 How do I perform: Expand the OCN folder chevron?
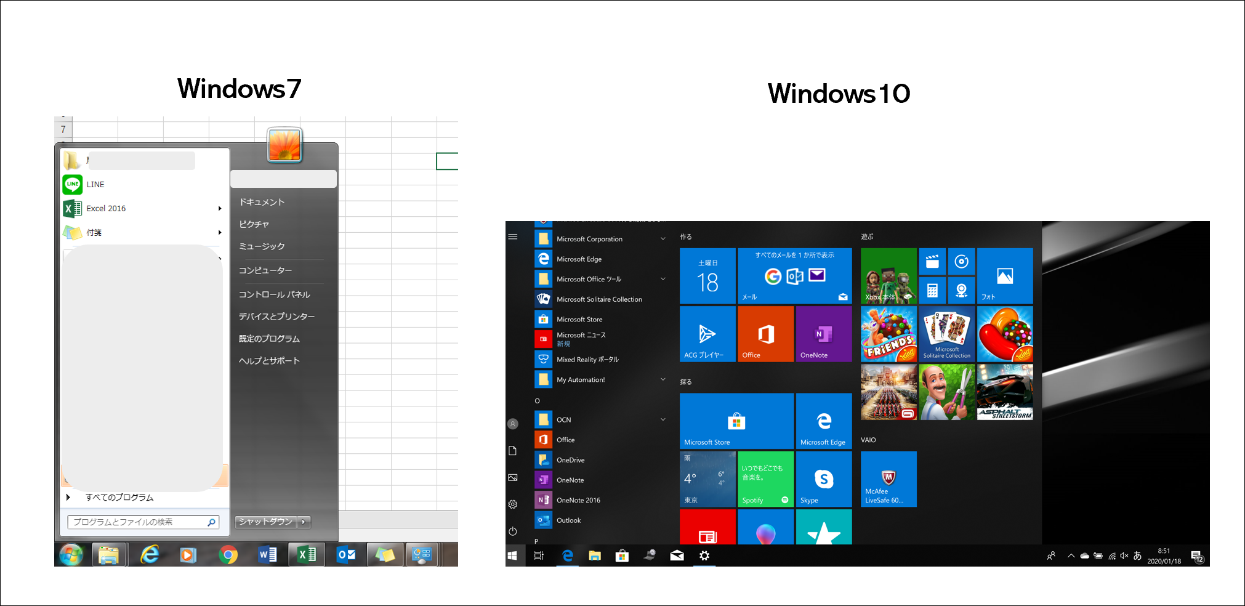663,419
